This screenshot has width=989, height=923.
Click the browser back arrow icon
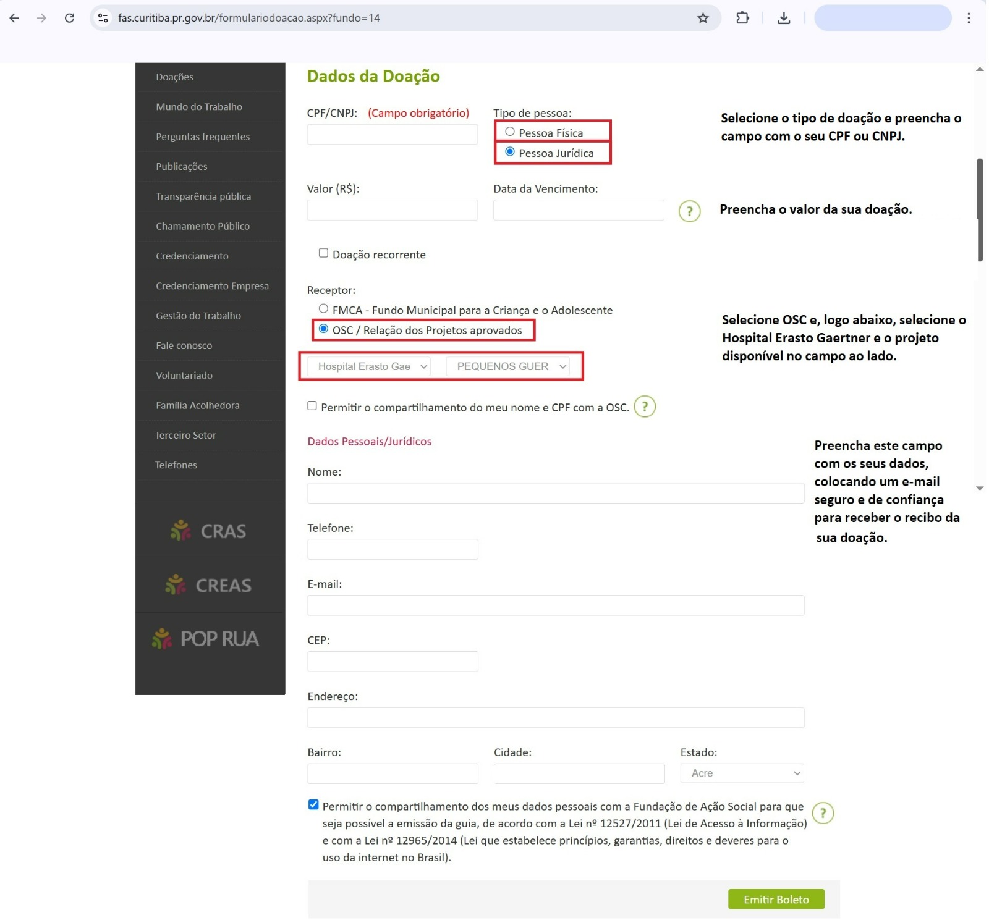[x=14, y=18]
